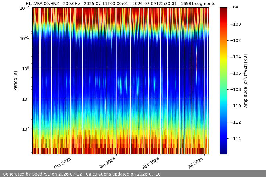The image size is (266, 177).
Task: Click the 'Apr 2026' x-axis label
Action: coord(151,163)
